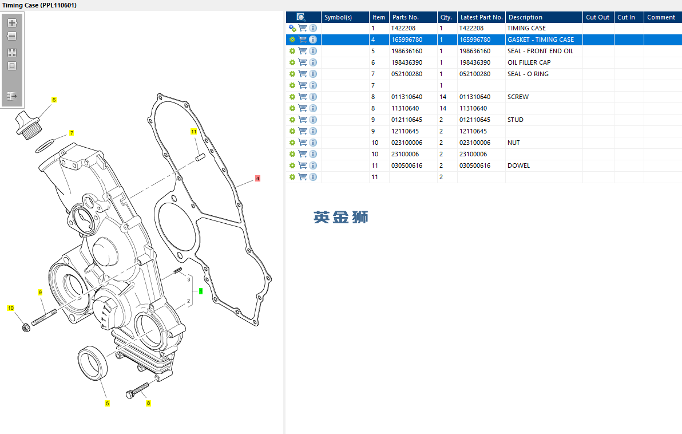The height and width of the screenshot is (434, 682).
Task: Click the assembly gears icon for TIMING CASE
Action: click(292, 28)
